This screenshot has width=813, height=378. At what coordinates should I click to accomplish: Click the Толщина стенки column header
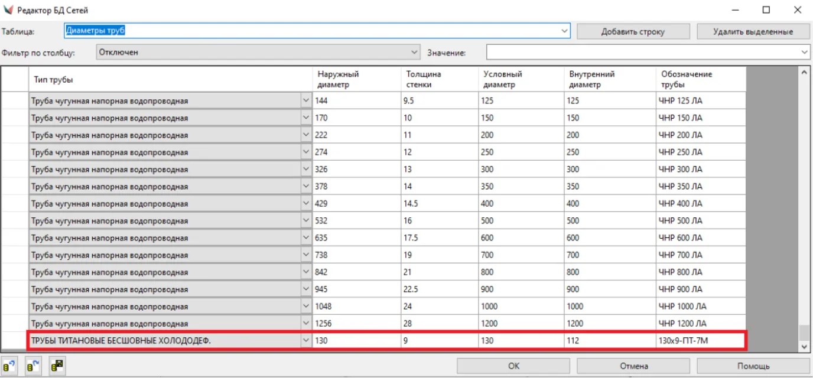point(440,80)
